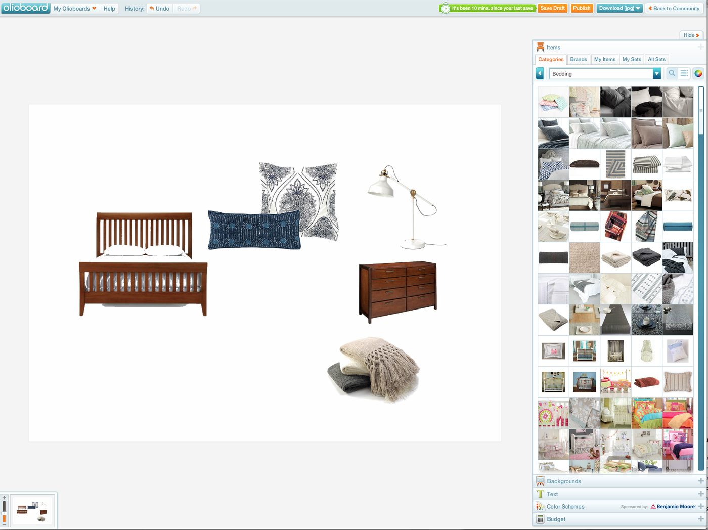Click the Color Schemes palette icon
Image resolution: width=708 pixels, height=530 pixels.
tap(540, 506)
